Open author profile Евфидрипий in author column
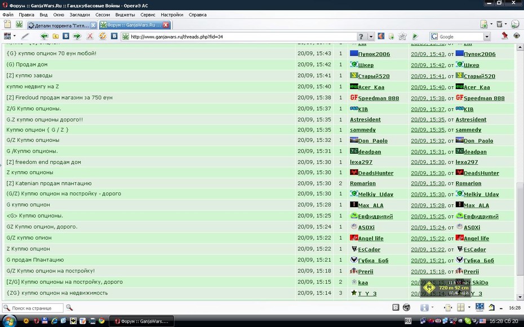524x327 pixels. coord(375,217)
